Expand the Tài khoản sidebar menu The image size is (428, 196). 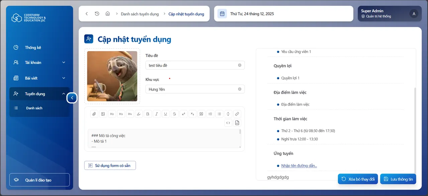tap(39, 63)
